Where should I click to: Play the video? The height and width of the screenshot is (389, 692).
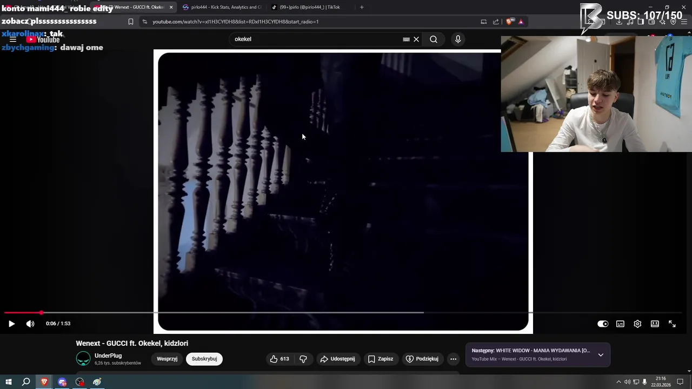pyautogui.click(x=11, y=324)
